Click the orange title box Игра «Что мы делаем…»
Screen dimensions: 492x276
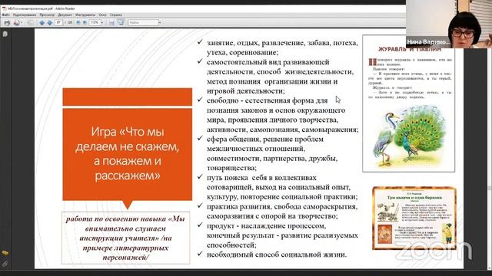(128, 154)
